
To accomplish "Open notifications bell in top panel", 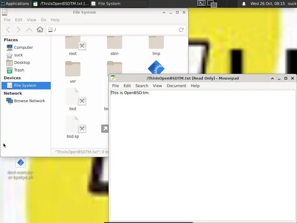I will (x=244, y=4).
